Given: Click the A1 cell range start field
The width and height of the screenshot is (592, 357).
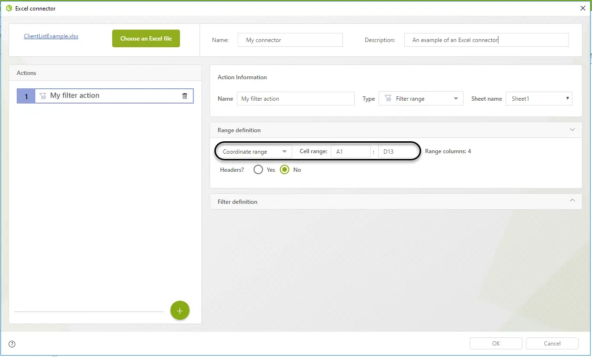Looking at the screenshot, I should tap(350, 152).
